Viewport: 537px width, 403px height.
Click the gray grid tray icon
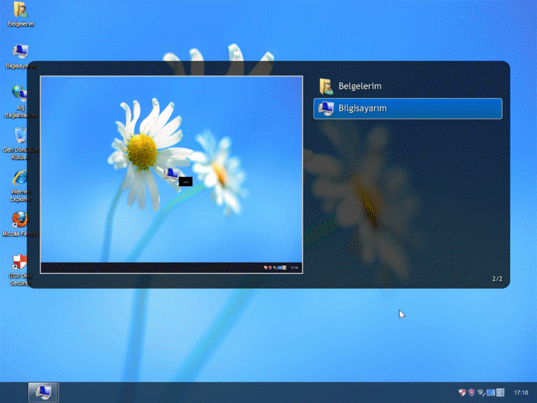[x=500, y=392]
